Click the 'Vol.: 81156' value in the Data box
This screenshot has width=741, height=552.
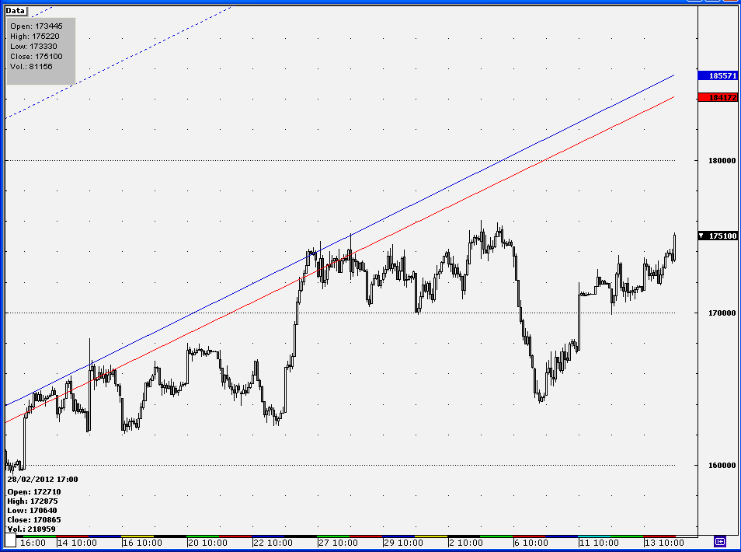click(x=31, y=66)
